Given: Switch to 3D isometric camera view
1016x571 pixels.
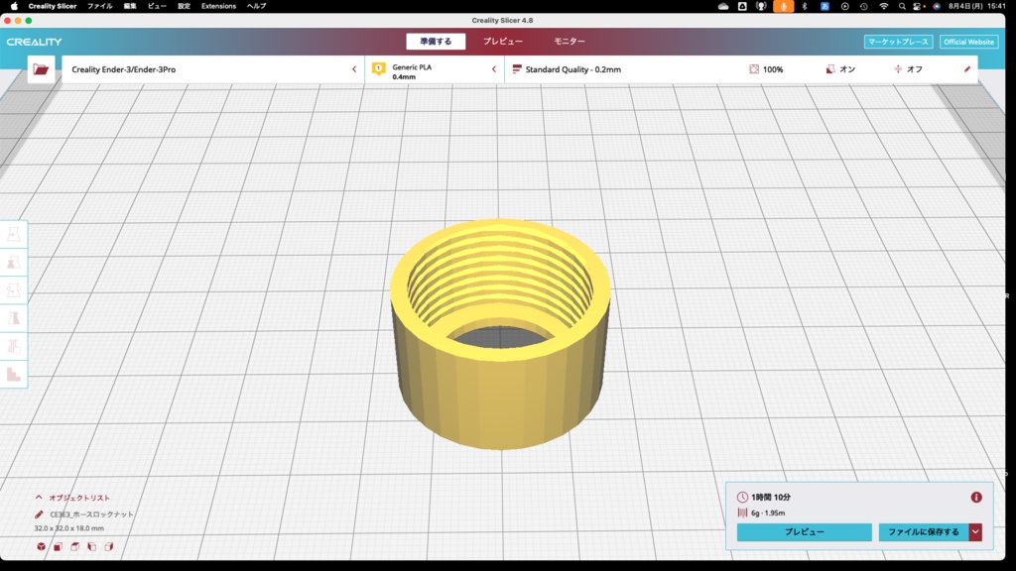Looking at the screenshot, I should (x=42, y=546).
